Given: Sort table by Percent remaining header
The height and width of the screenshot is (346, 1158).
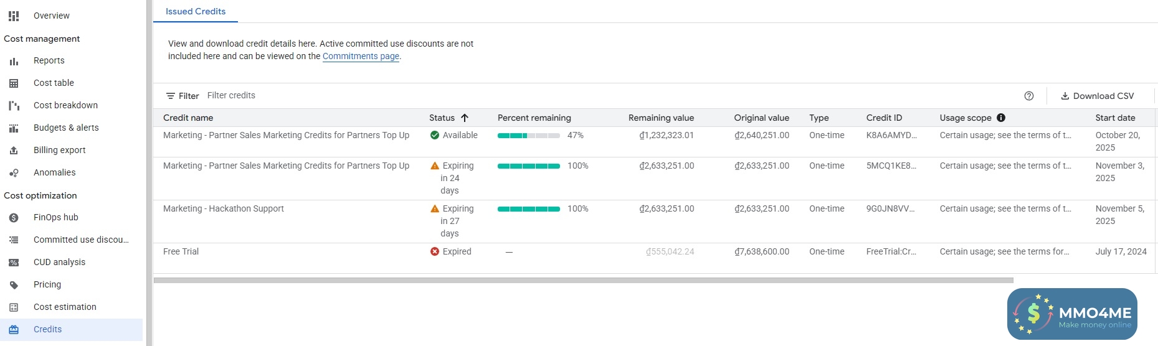Looking at the screenshot, I should pyautogui.click(x=534, y=118).
